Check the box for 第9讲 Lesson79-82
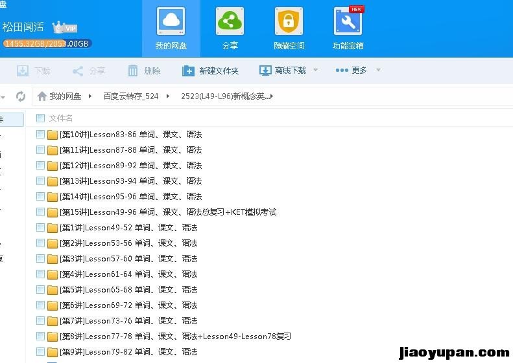The height and width of the screenshot is (363, 513). click(40, 351)
